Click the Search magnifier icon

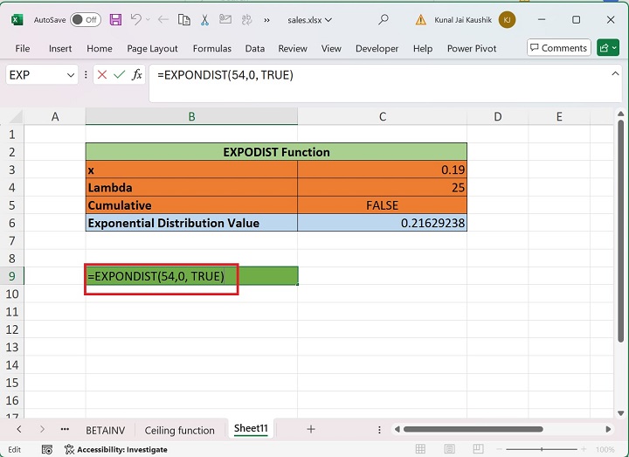(383, 19)
